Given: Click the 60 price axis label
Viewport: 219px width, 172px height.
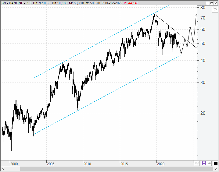Looking at the screenshot, I should (203, 30).
